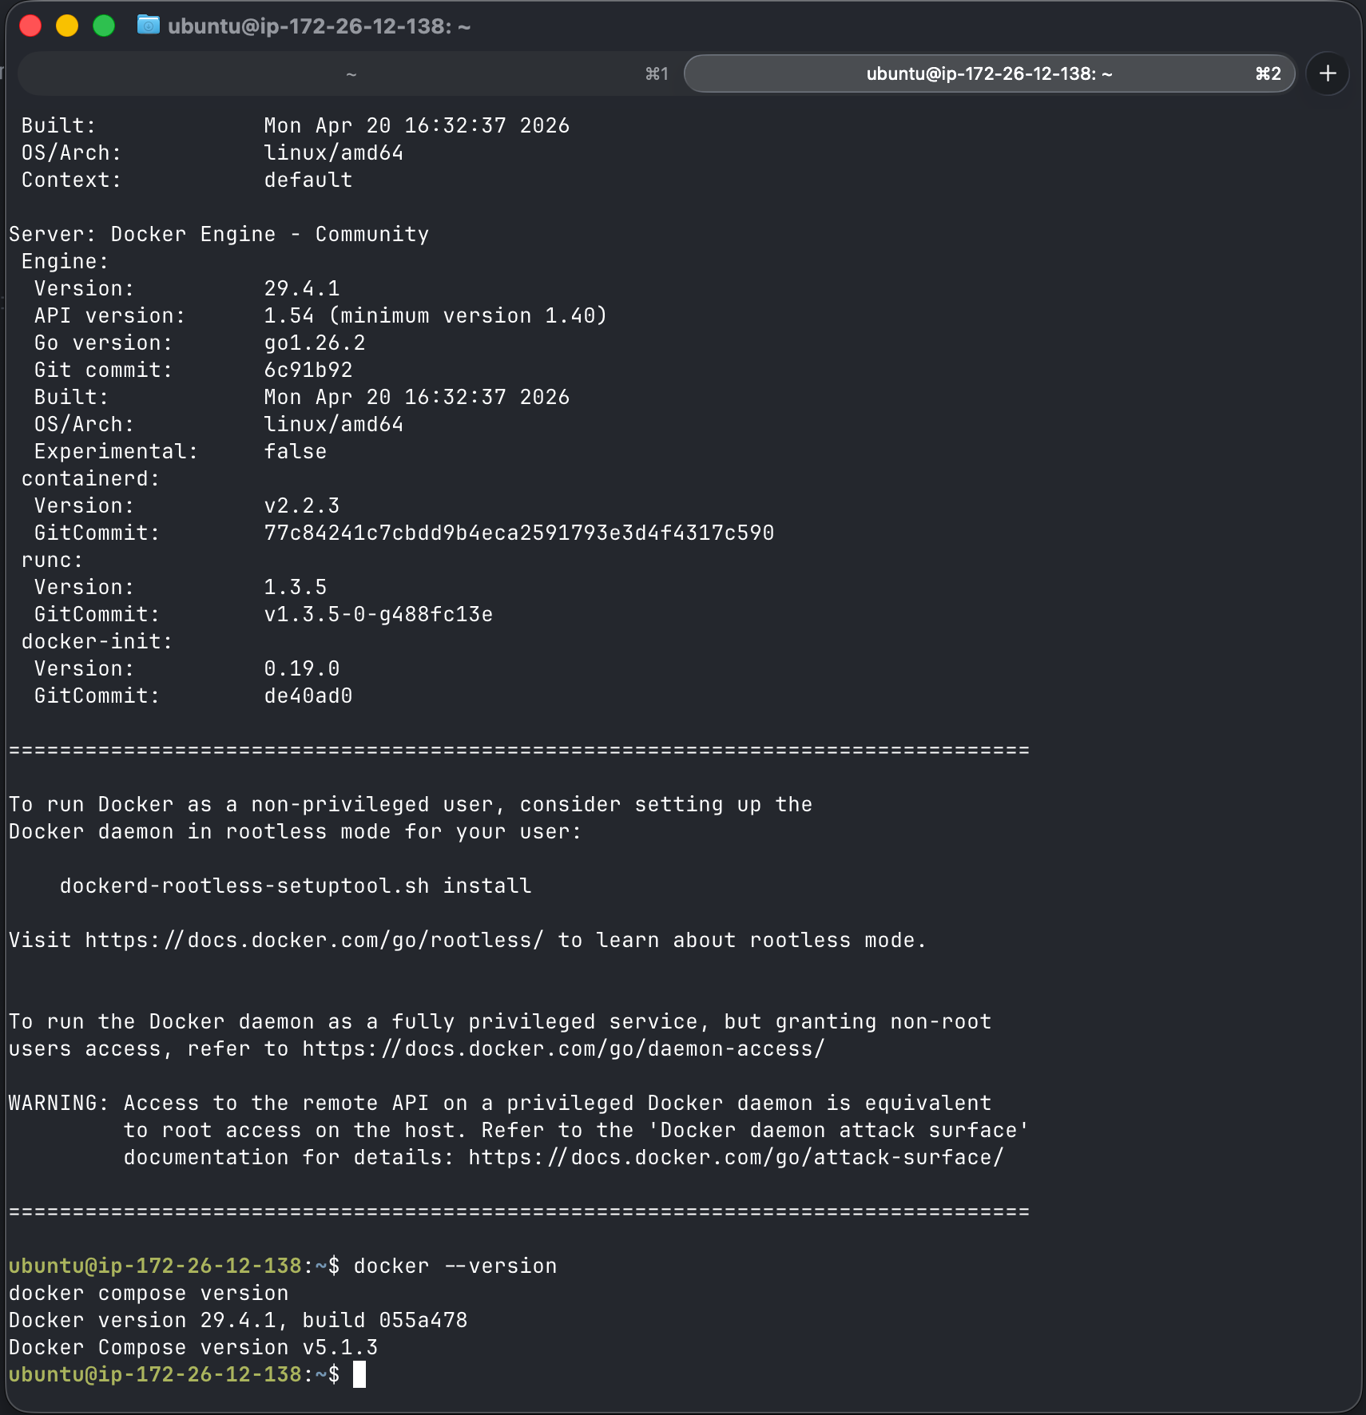Click the Docker version 29.4.1, build 055a478 line
The height and width of the screenshot is (1415, 1366).
point(238,1320)
